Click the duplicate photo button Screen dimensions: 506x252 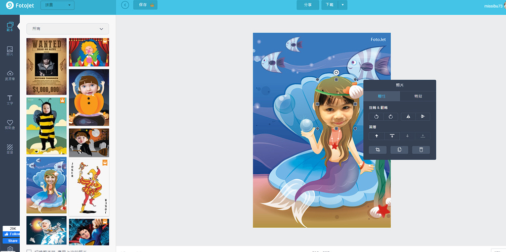click(x=399, y=150)
